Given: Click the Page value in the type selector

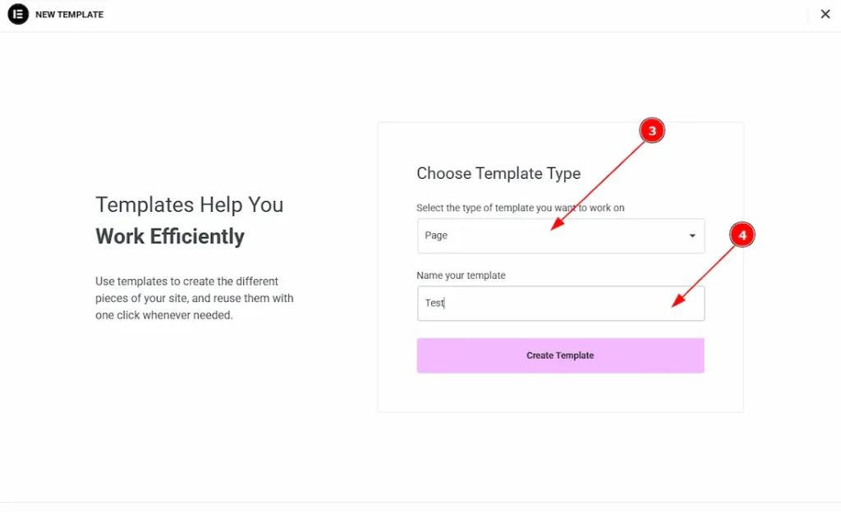Looking at the screenshot, I should pyautogui.click(x=436, y=235).
